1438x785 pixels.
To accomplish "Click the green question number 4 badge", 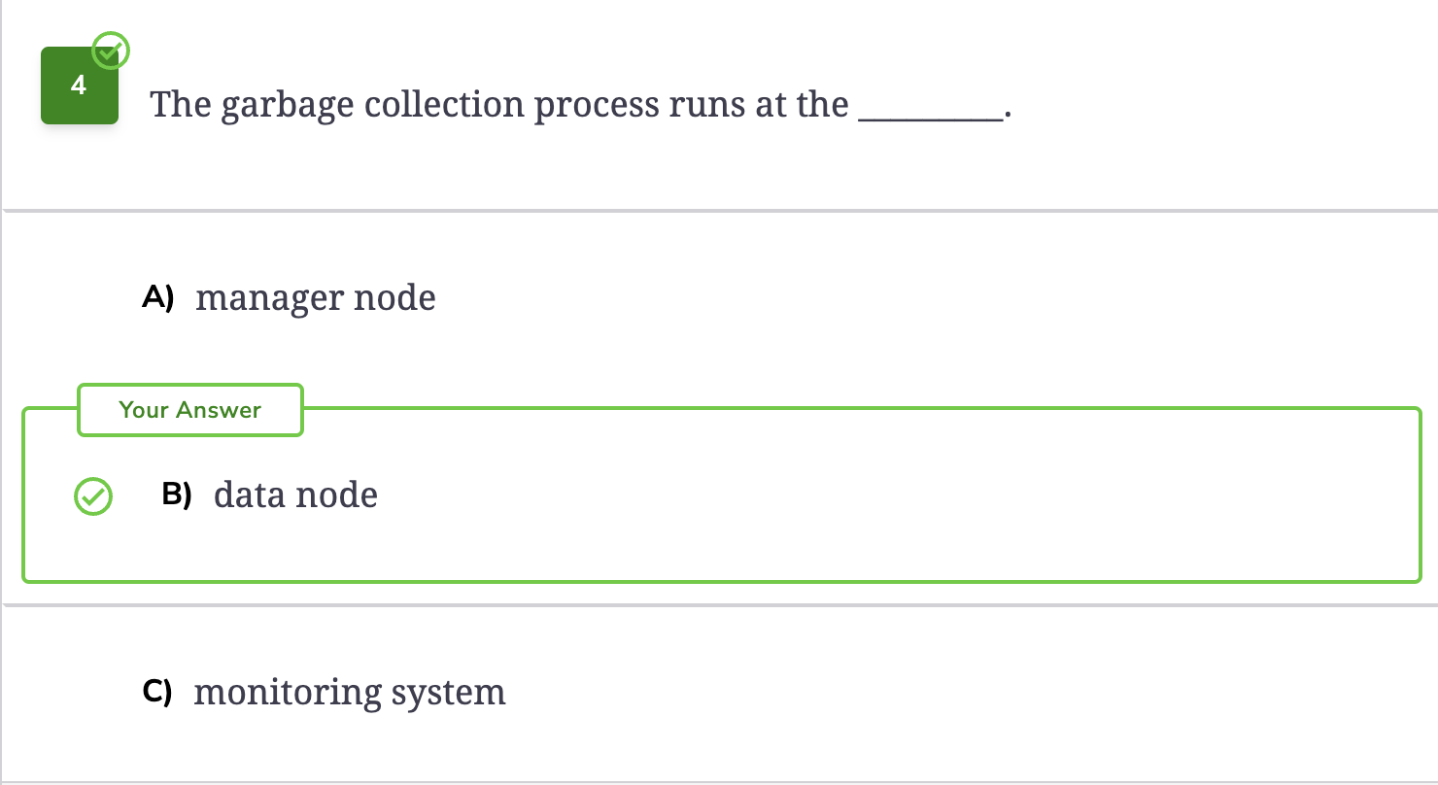I will (80, 85).
